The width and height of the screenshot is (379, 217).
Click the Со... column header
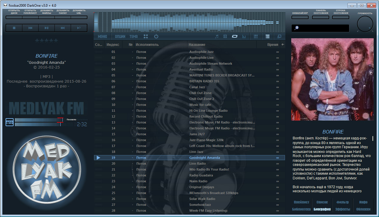pyautogui.click(x=99, y=45)
